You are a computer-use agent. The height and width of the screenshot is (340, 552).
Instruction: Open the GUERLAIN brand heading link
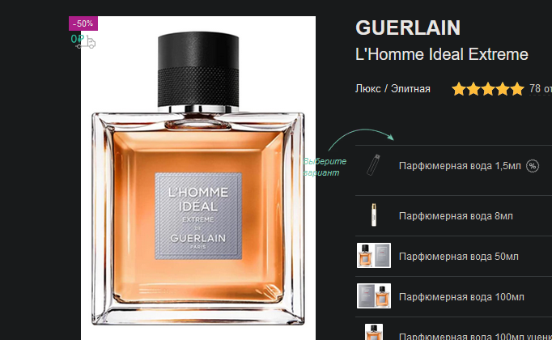(408, 28)
